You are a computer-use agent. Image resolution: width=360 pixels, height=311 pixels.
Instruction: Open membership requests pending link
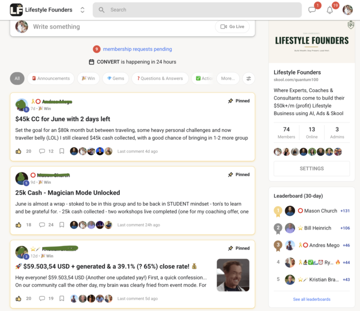click(137, 49)
